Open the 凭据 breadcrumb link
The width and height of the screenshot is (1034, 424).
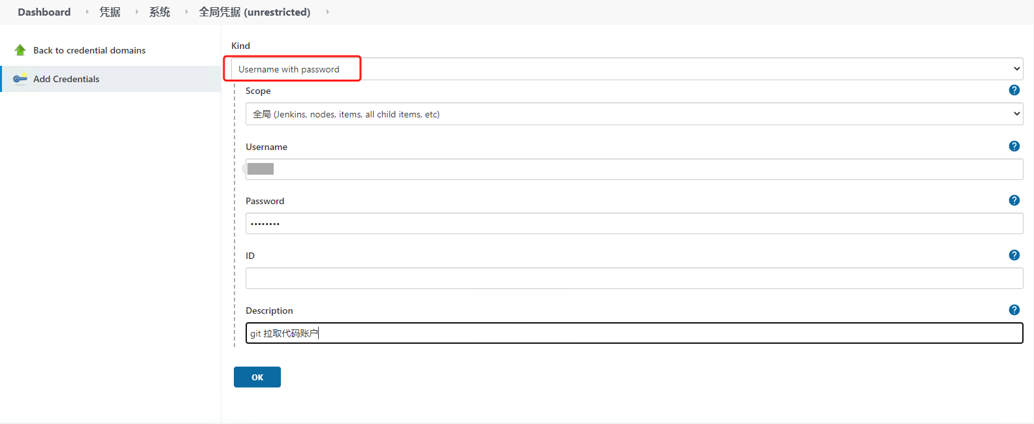[110, 12]
